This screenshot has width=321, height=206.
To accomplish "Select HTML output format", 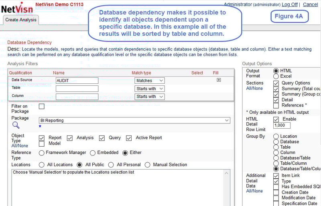I will [x=276, y=71].
